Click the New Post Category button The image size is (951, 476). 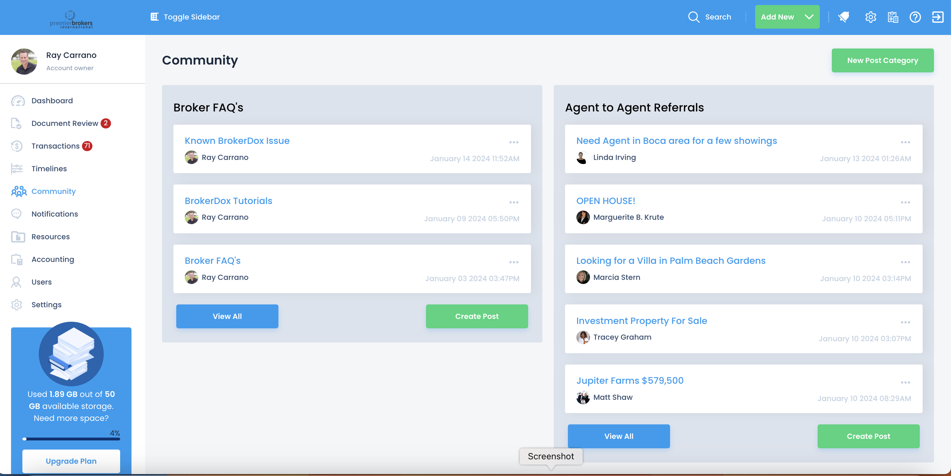tap(882, 60)
